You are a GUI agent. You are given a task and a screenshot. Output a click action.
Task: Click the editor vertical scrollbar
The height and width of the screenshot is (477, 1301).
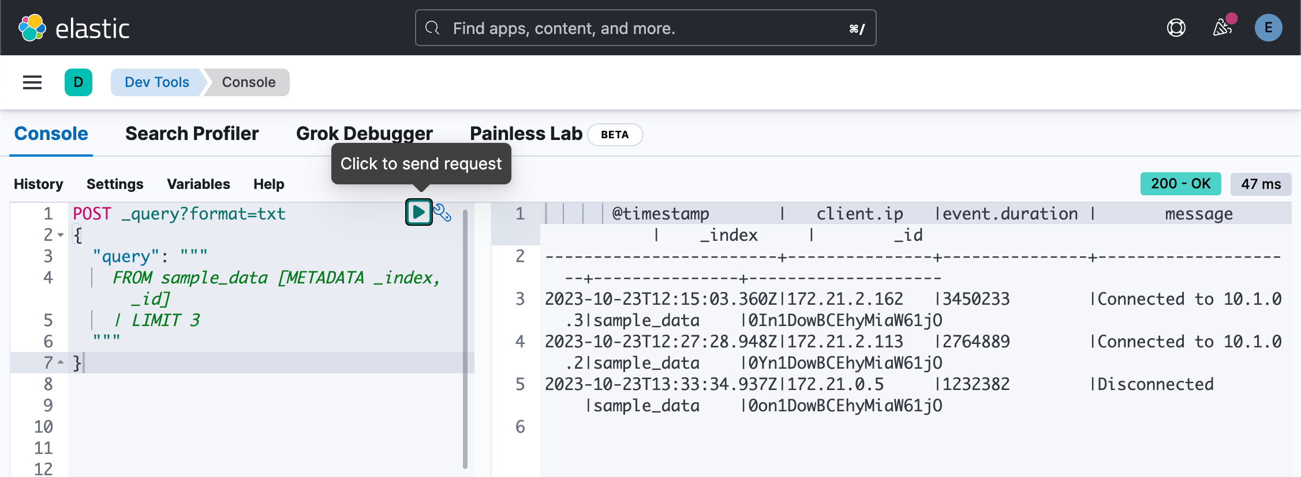[x=465, y=339]
